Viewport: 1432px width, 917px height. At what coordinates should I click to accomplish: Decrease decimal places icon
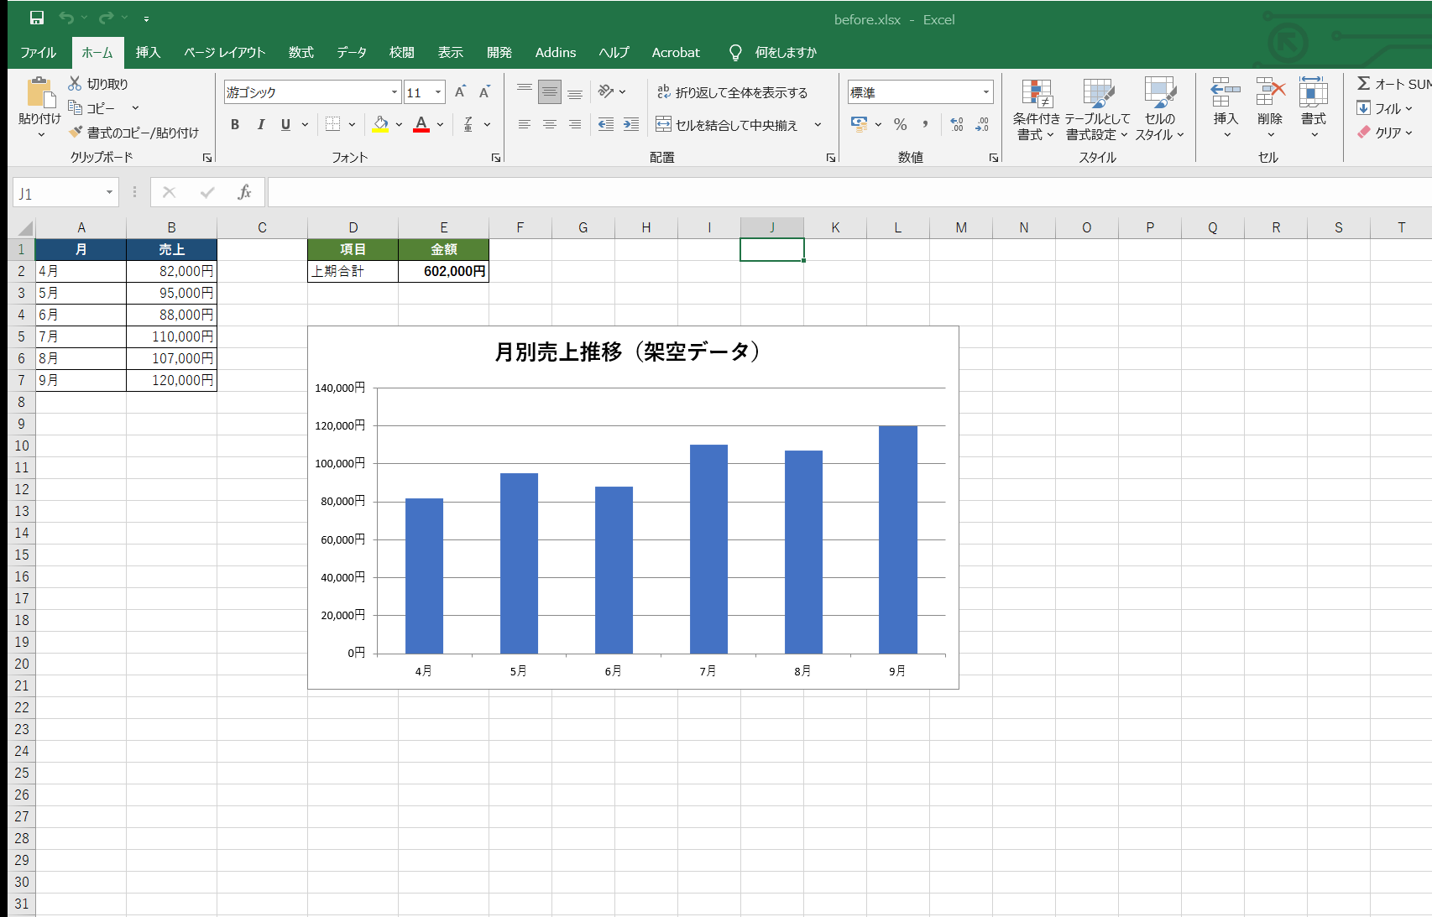[x=982, y=124]
